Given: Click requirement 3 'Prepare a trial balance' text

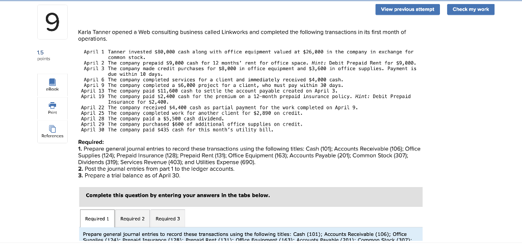Looking at the screenshot, I should [129, 175].
